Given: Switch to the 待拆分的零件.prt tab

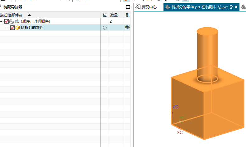Looking at the screenshot, I should [199, 7].
